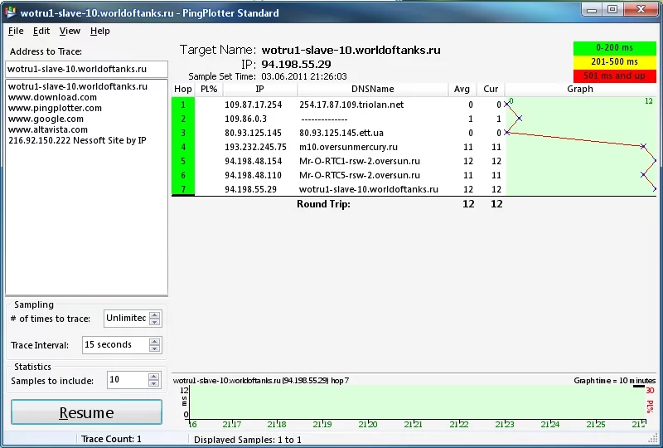Select 216.92.150.222 Nessoft Site by IP entry

pos(77,140)
